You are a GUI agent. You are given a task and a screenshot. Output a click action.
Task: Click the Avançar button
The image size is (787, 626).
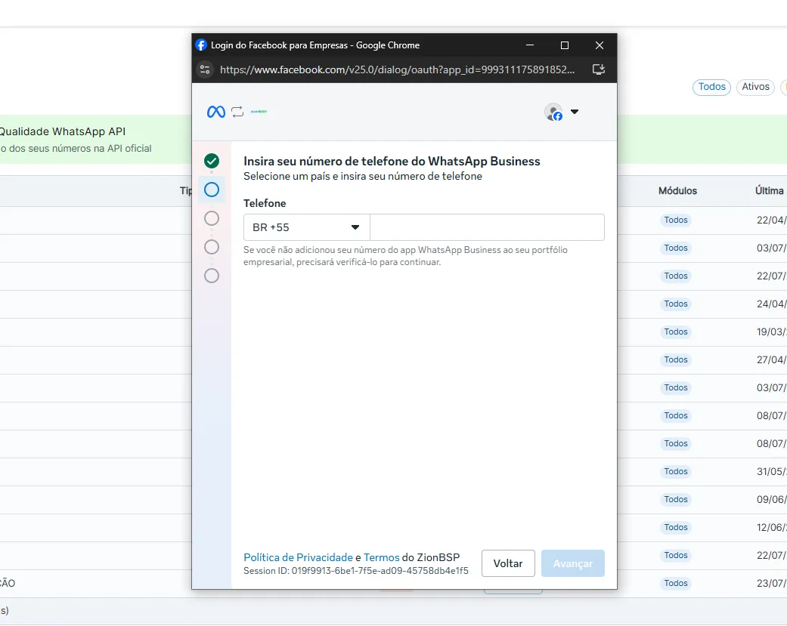click(x=573, y=563)
